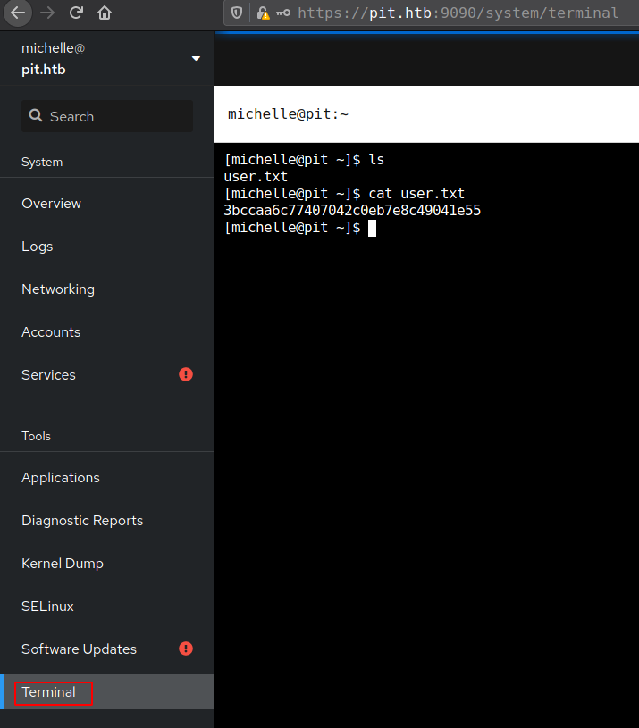Click the red alert icon beside Software Updates

click(186, 649)
